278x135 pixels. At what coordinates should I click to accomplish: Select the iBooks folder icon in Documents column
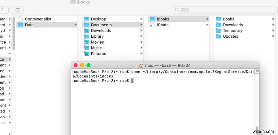152,19
